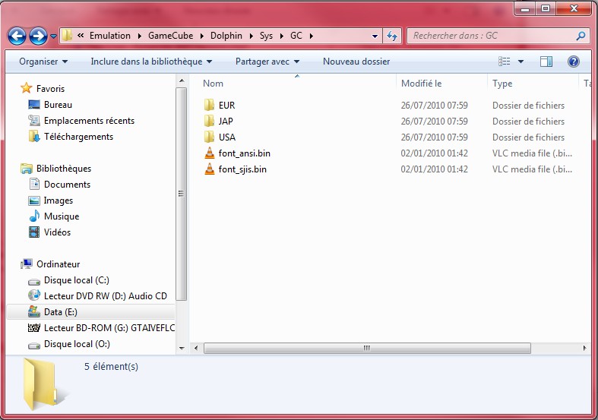Open Help with the question mark icon
The image size is (598, 420).
tap(573, 62)
